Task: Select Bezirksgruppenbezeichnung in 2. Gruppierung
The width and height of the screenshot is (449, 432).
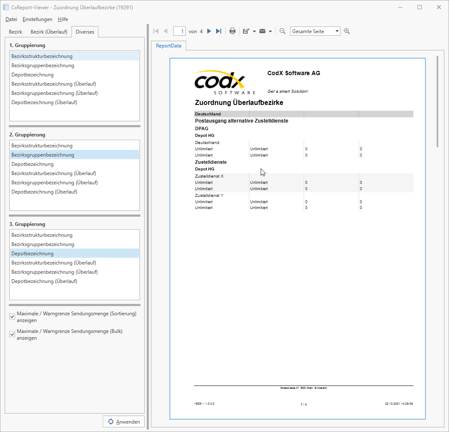Action: click(x=74, y=154)
